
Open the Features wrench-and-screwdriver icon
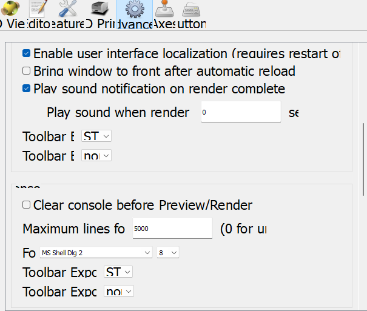[68, 11]
